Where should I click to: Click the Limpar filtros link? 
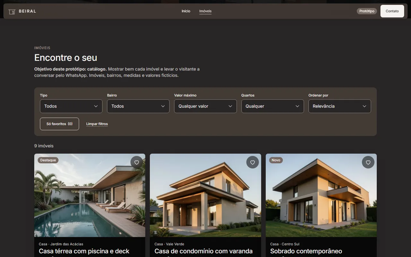(x=97, y=124)
